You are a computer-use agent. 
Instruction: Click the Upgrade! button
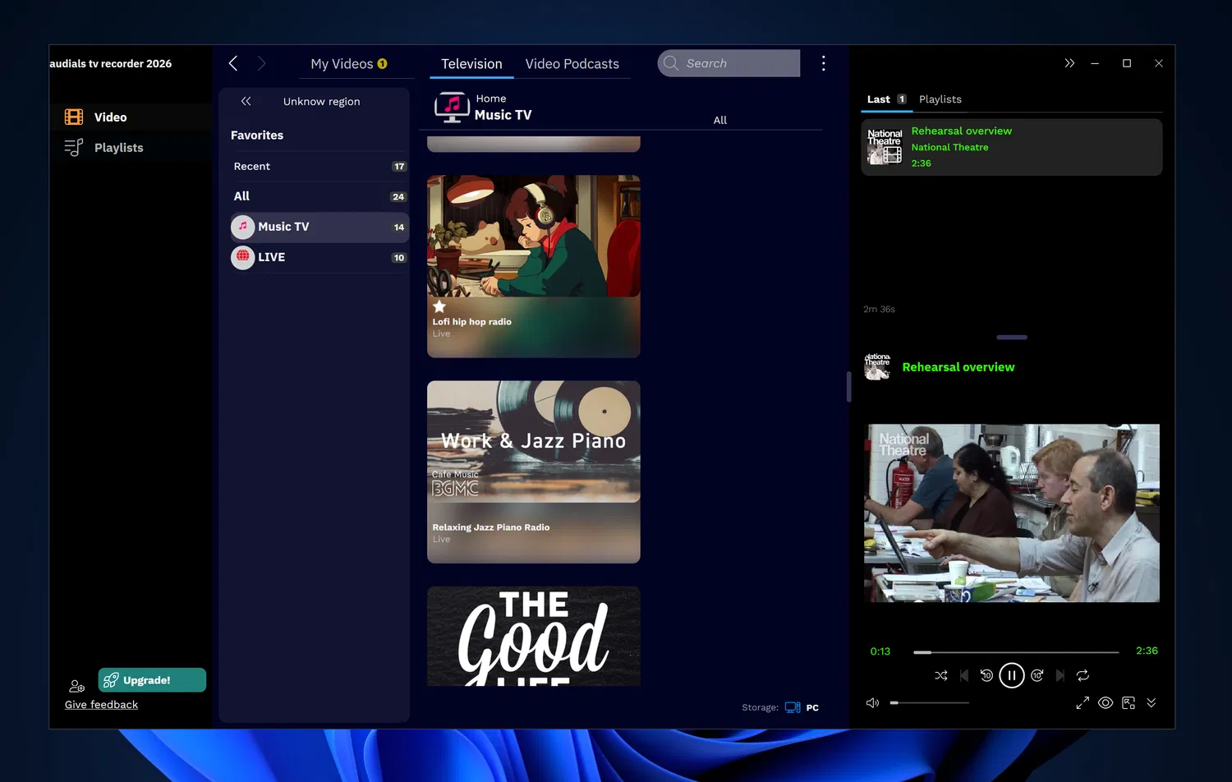coord(152,680)
